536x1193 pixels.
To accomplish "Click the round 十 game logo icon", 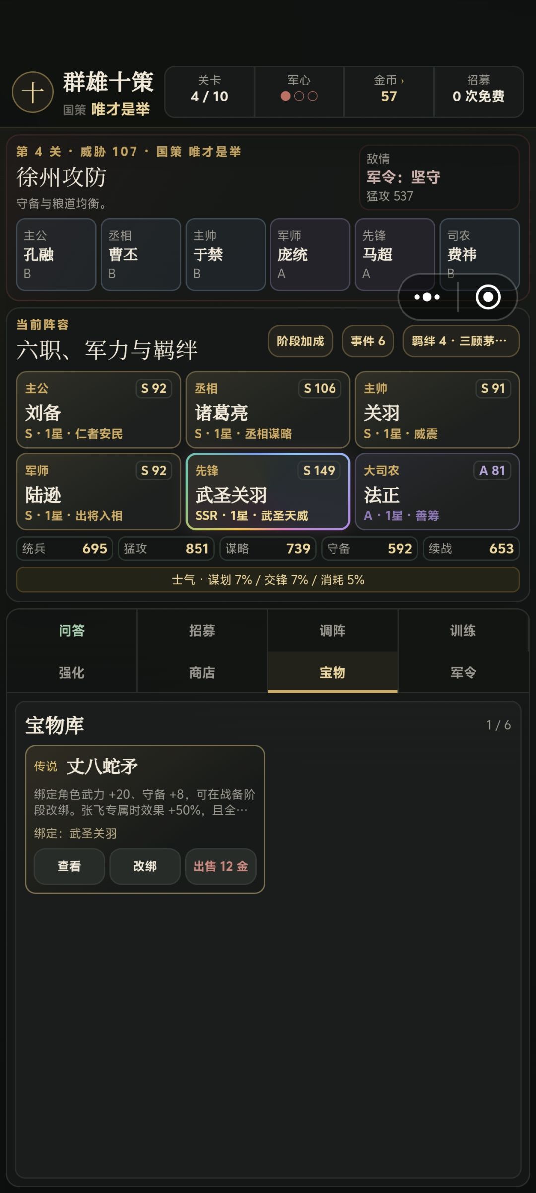I will tap(33, 92).
